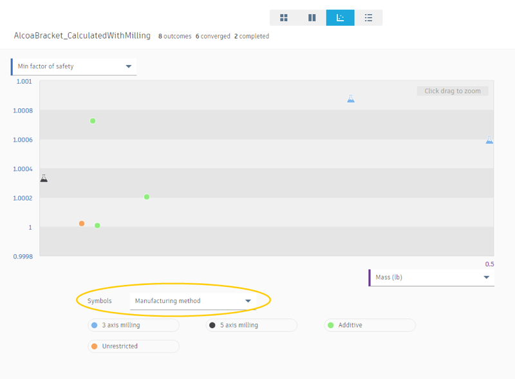This screenshot has width=515, height=379.
Task: Expand the Symbols Manufacturing method dropdown
Action: click(192, 301)
